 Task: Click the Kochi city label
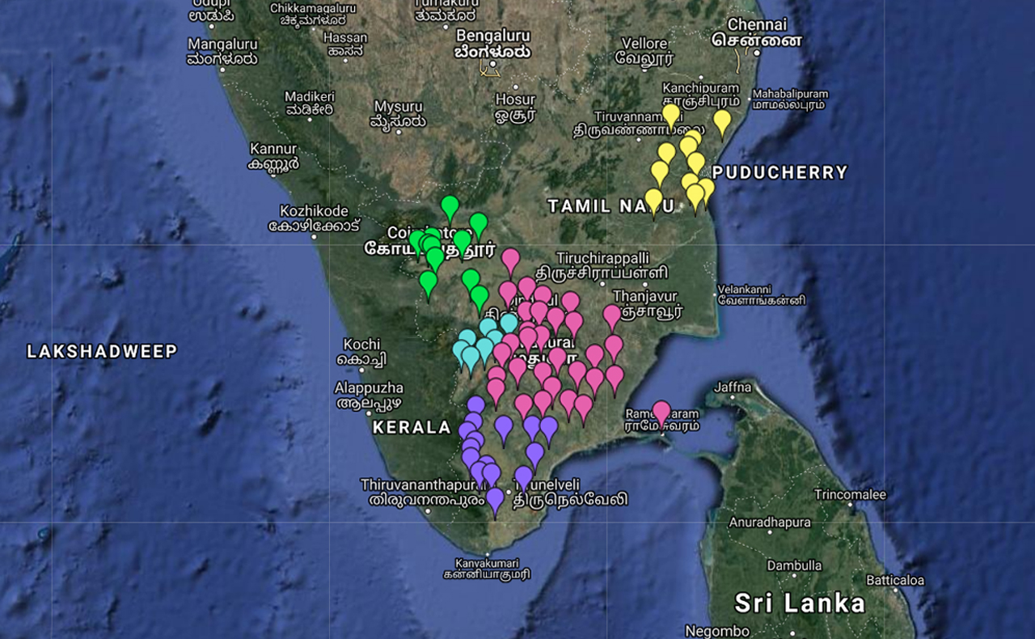point(361,351)
